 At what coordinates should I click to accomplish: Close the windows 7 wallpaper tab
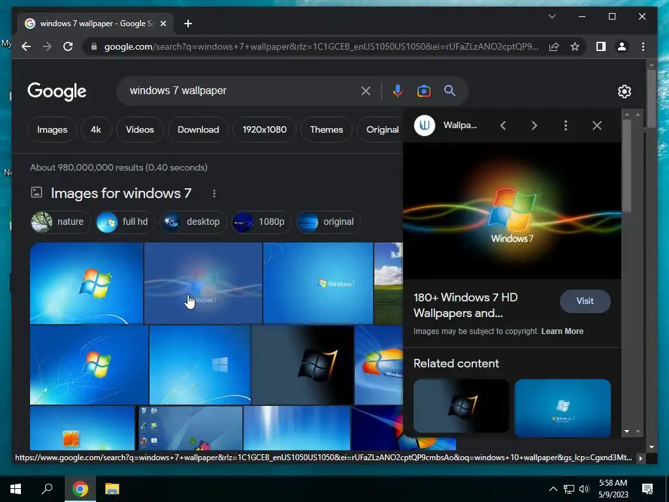pyautogui.click(x=163, y=24)
